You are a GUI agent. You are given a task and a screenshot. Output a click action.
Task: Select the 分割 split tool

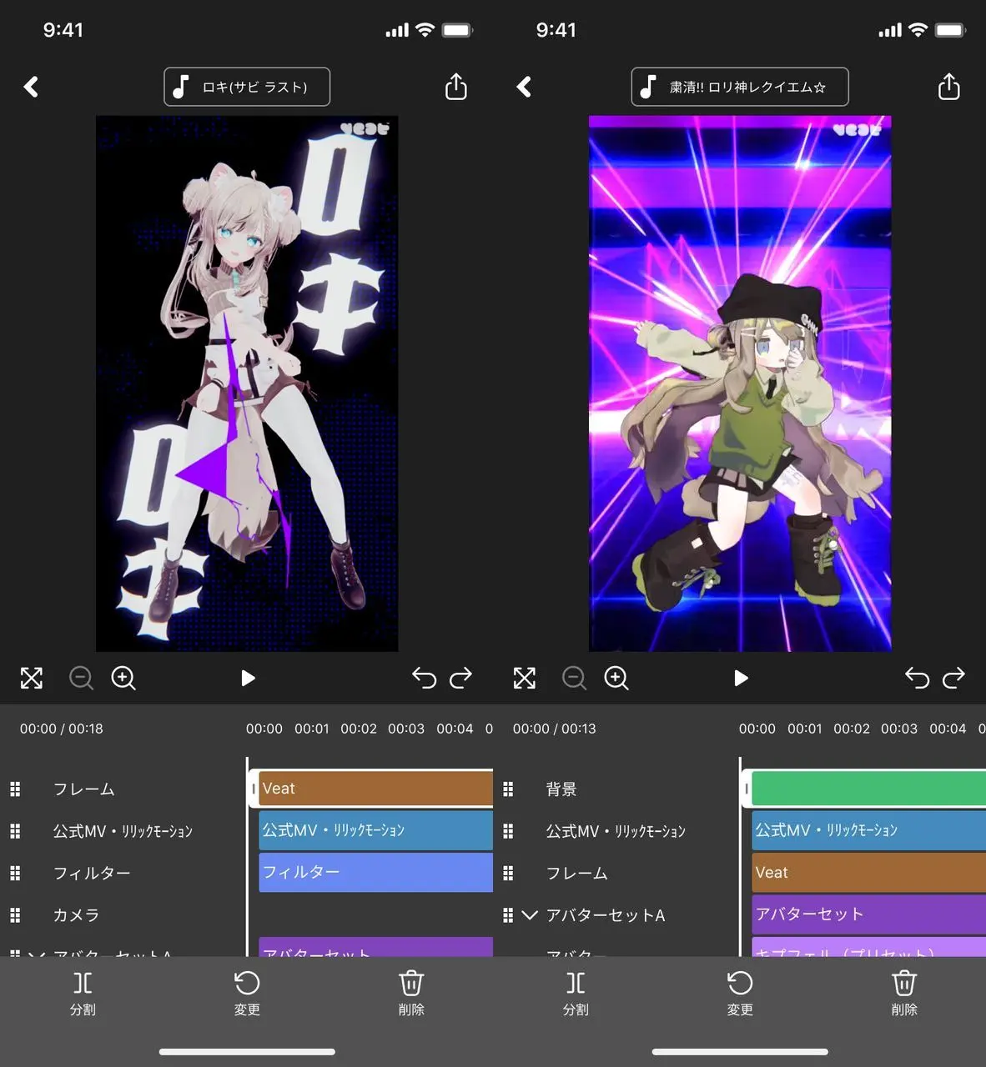(83, 992)
